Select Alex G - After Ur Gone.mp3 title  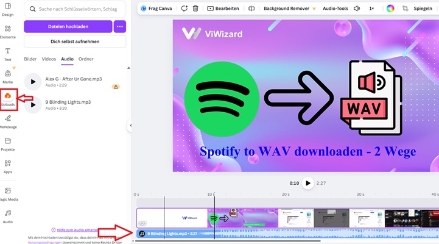(x=74, y=79)
